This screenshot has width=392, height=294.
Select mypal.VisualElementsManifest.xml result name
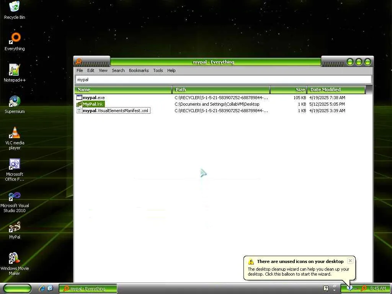coord(116,111)
